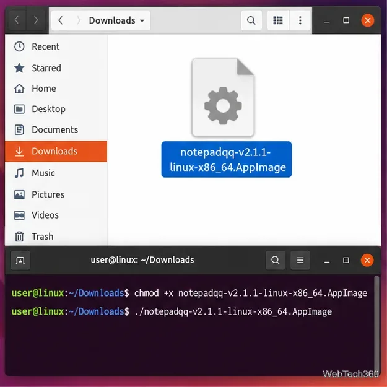Open the Files three-dot options menu

click(300, 20)
